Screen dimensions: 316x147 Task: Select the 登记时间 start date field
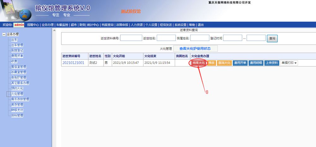233,38
